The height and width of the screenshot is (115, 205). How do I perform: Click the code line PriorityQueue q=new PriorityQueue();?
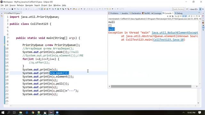click(51, 45)
